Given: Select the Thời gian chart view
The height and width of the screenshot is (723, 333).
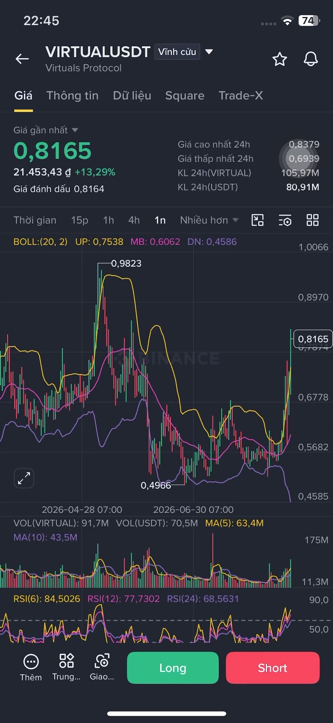Looking at the screenshot, I should point(35,220).
